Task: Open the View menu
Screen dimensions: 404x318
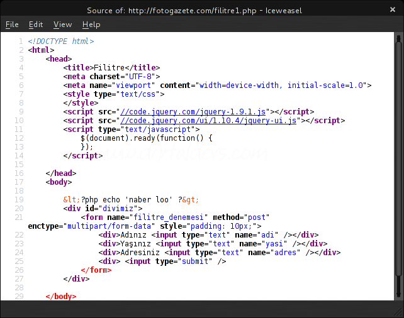Action: click(x=63, y=25)
